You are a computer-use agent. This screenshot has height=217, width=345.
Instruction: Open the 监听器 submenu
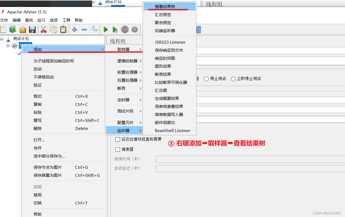tap(124, 131)
